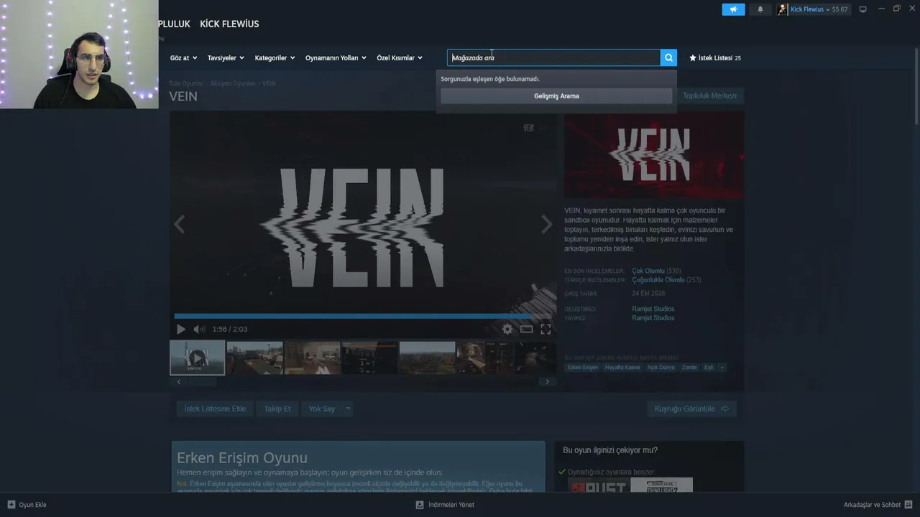Viewport: 920px width, 517px height.
Task: Open the Özel Kısımlar dropdown
Action: point(400,57)
